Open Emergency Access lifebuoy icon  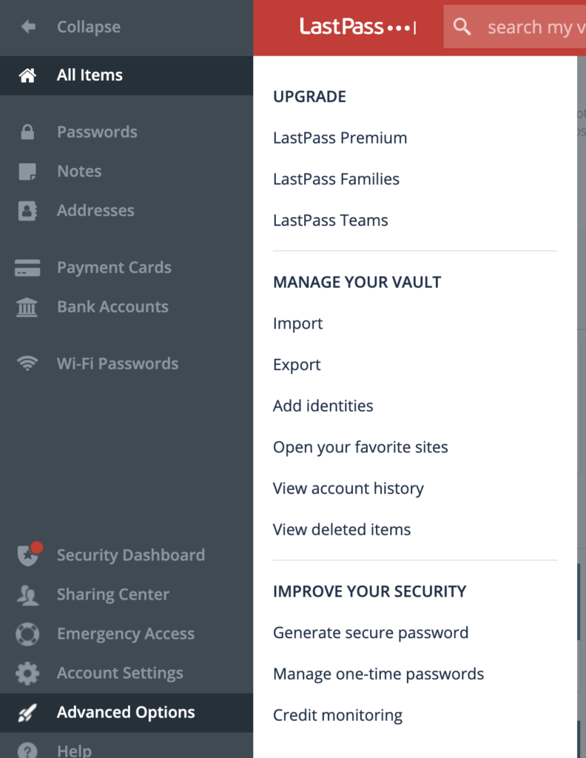(27, 634)
